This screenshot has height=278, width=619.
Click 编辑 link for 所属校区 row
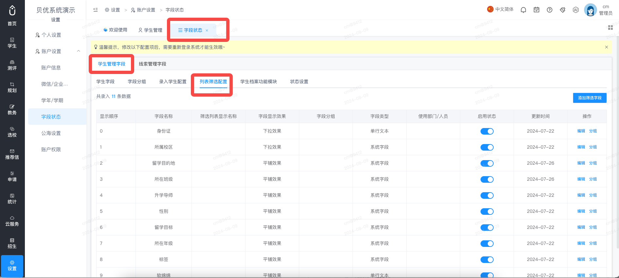click(581, 147)
